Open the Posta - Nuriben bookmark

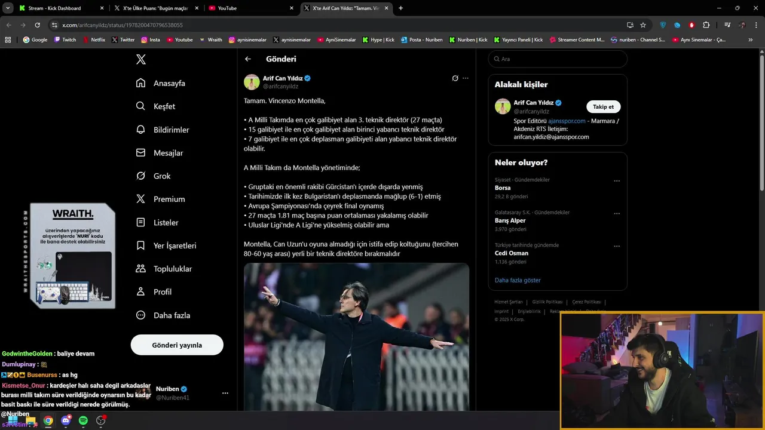[x=422, y=40]
